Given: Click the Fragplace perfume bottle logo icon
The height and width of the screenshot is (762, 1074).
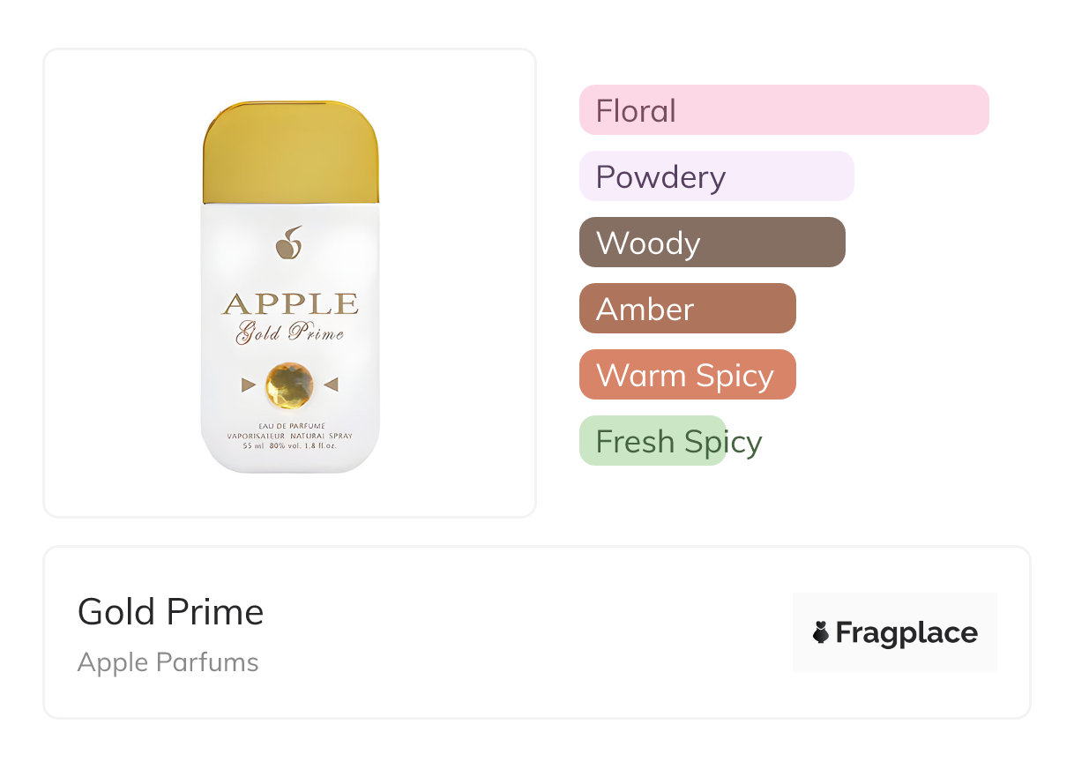Looking at the screenshot, I should 821,632.
